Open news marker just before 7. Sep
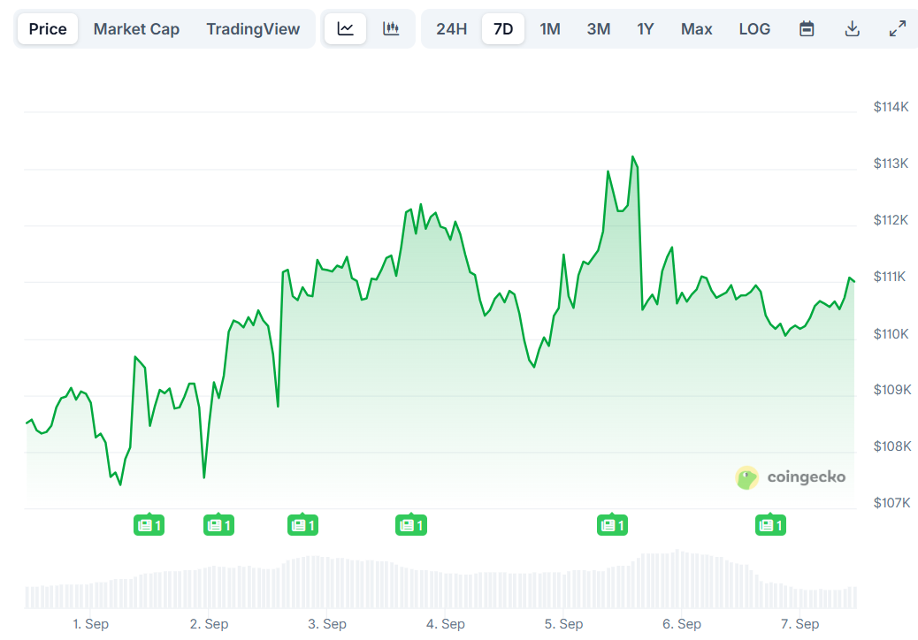 pyautogui.click(x=770, y=525)
